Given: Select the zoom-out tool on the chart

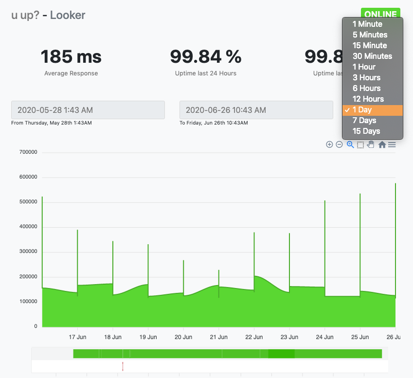Looking at the screenshot, I should 340,144.
